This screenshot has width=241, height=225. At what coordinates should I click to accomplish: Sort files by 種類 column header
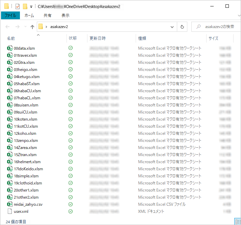(142, 39)
